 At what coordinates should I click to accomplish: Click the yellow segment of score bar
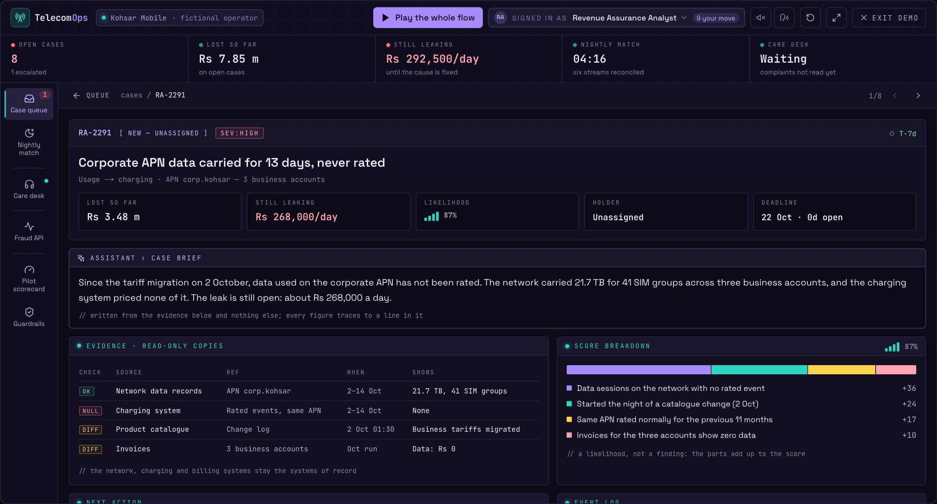point(841,370)
